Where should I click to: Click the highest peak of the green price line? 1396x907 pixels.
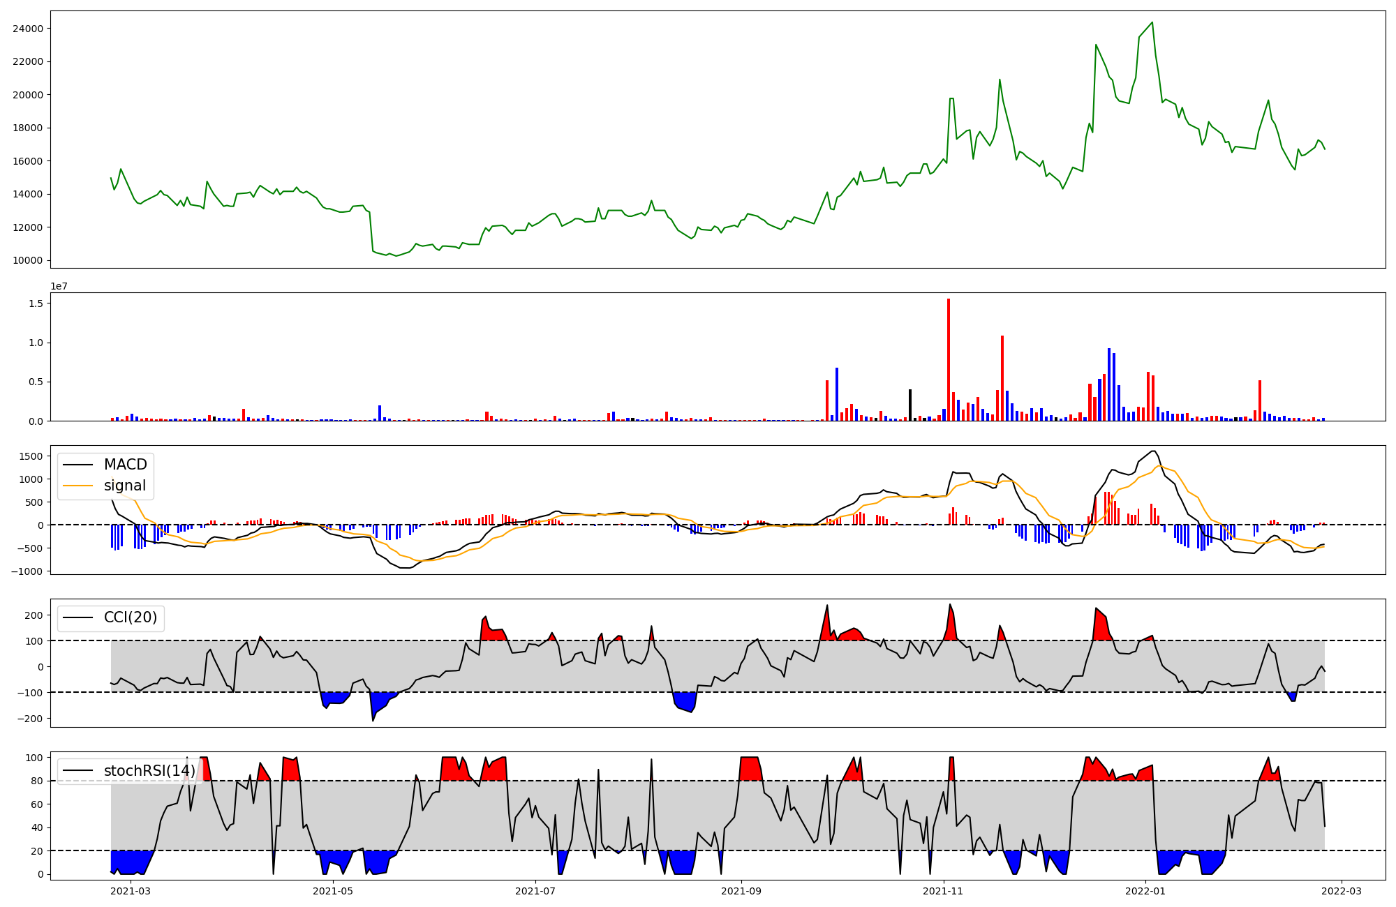coord(1152,22)
